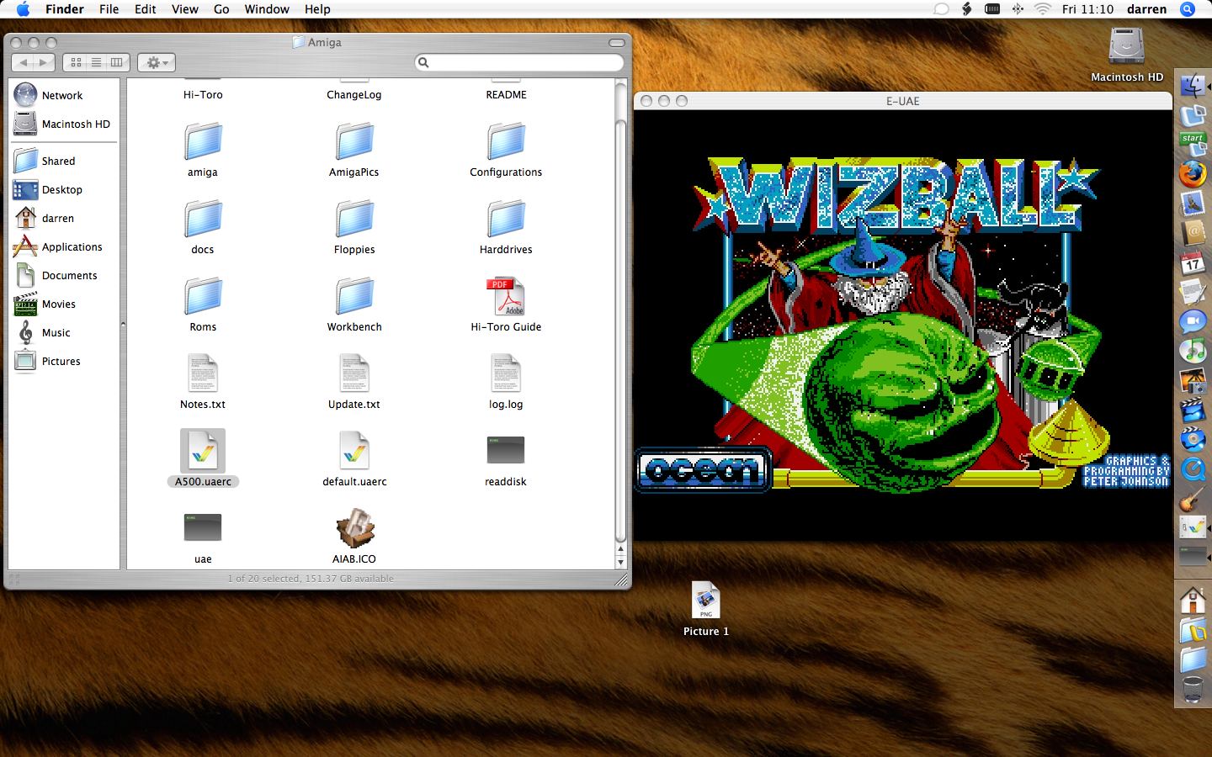Select Network in the Finder sidebar
This screenshot has height=757, width=1212.
(64, 95)
